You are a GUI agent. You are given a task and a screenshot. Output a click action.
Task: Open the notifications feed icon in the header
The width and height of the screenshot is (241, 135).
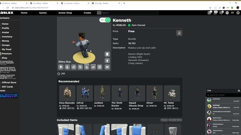tap(209, 13)
